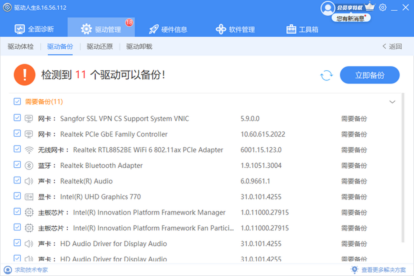
Task: Click the refresh driver list icon
Action: [x=326, y=75]
